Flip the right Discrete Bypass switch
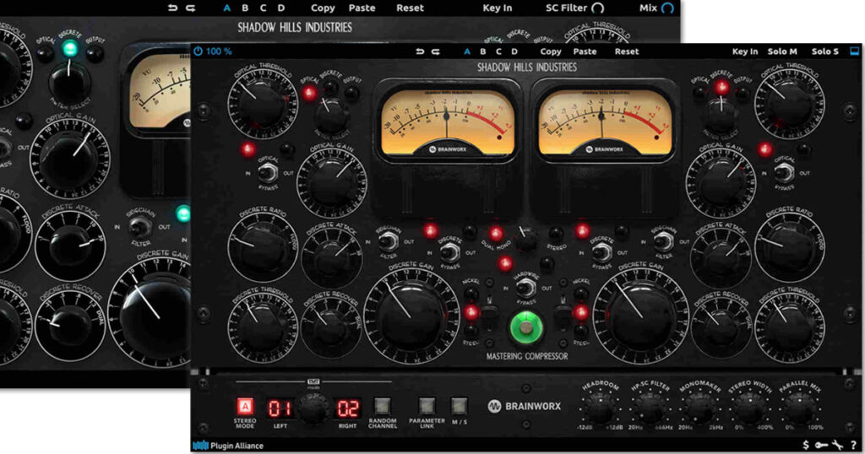Screen dimensions: 865x454 coord(601,252)
